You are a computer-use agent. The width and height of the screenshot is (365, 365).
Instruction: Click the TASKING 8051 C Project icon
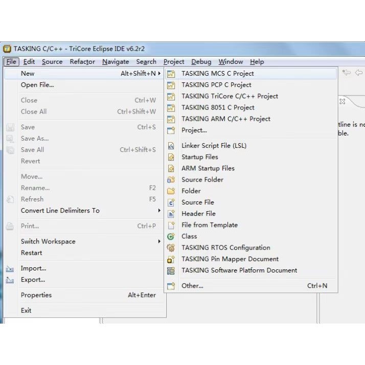coord(171,108)
